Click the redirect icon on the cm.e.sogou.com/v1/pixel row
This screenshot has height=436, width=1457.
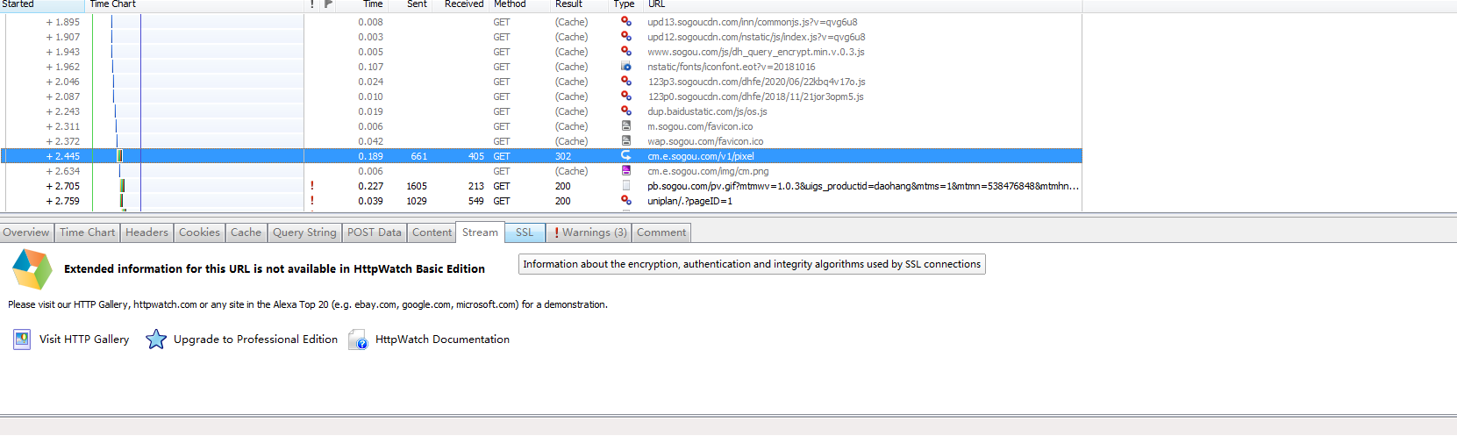pos(625,155)
